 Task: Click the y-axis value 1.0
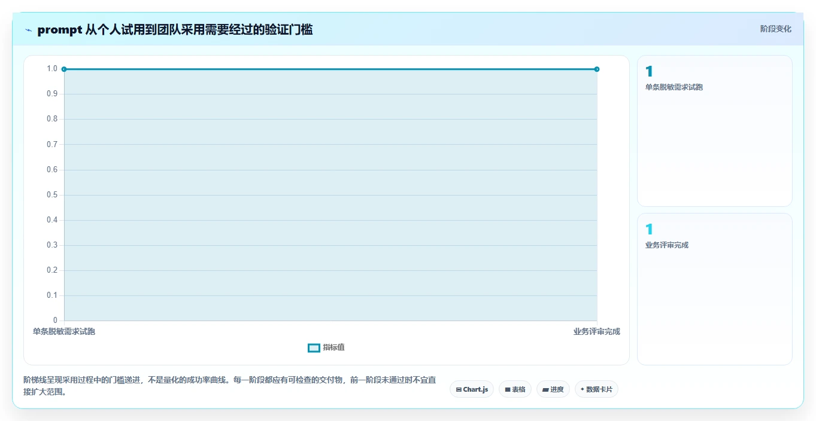(52, 69)
